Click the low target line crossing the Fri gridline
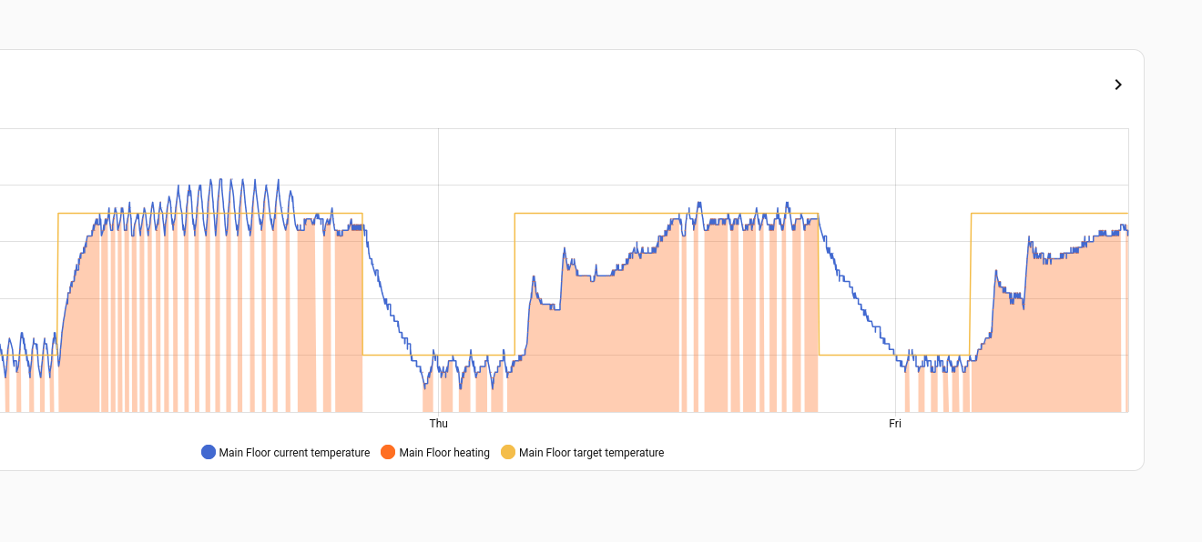This screenshot has width=1202, height=542. pos(895,355)
